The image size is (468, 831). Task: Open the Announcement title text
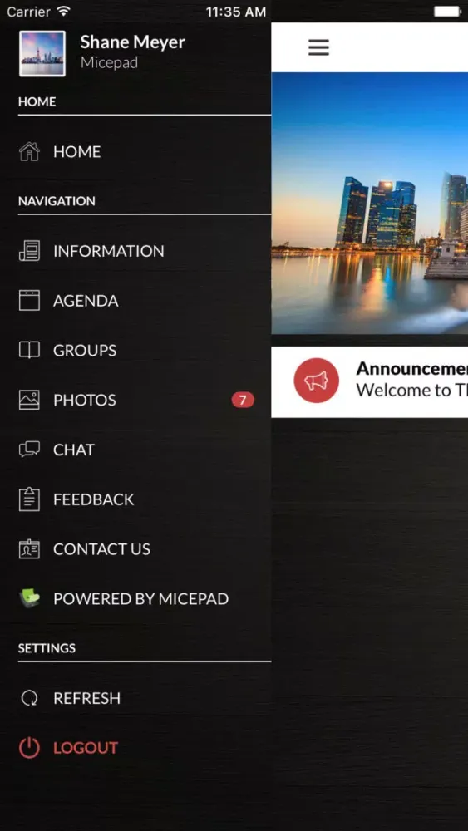(411, 368)
